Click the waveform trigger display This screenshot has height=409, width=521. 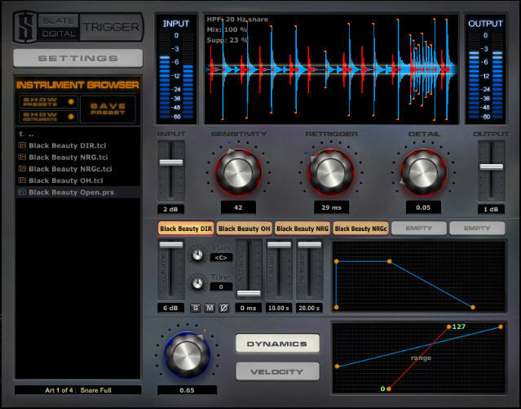coord(331,69)
